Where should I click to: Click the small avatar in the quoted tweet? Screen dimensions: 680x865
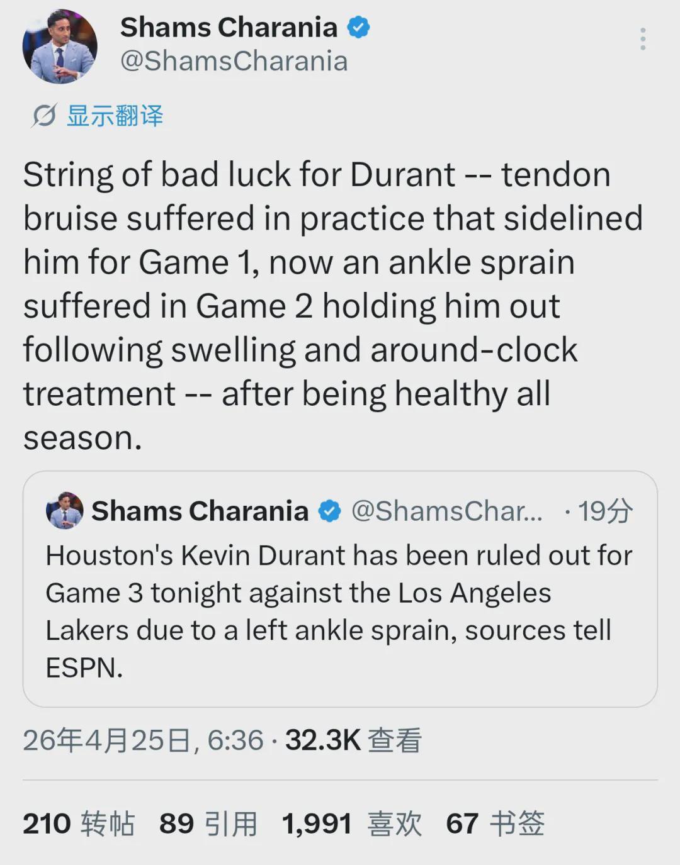point(64,510)
